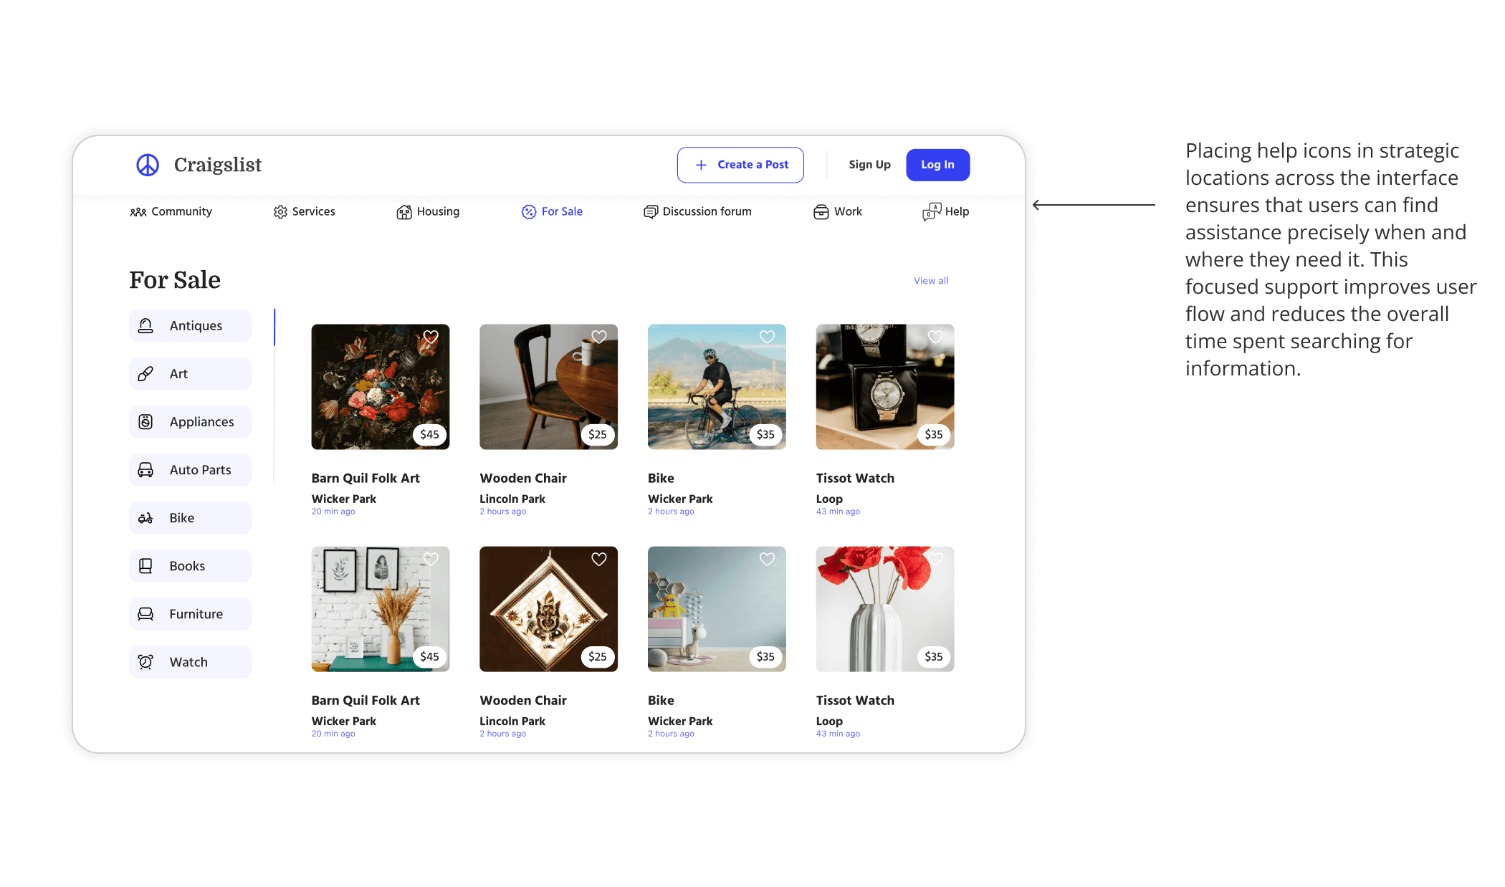This screenshot has height=887, width=1505.
Task: Open the Housing menu item
Action: point(428,211)
